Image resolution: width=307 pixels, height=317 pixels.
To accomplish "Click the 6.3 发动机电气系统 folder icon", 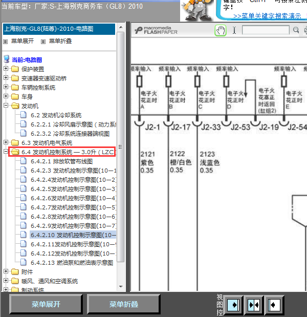I will 15,143.
